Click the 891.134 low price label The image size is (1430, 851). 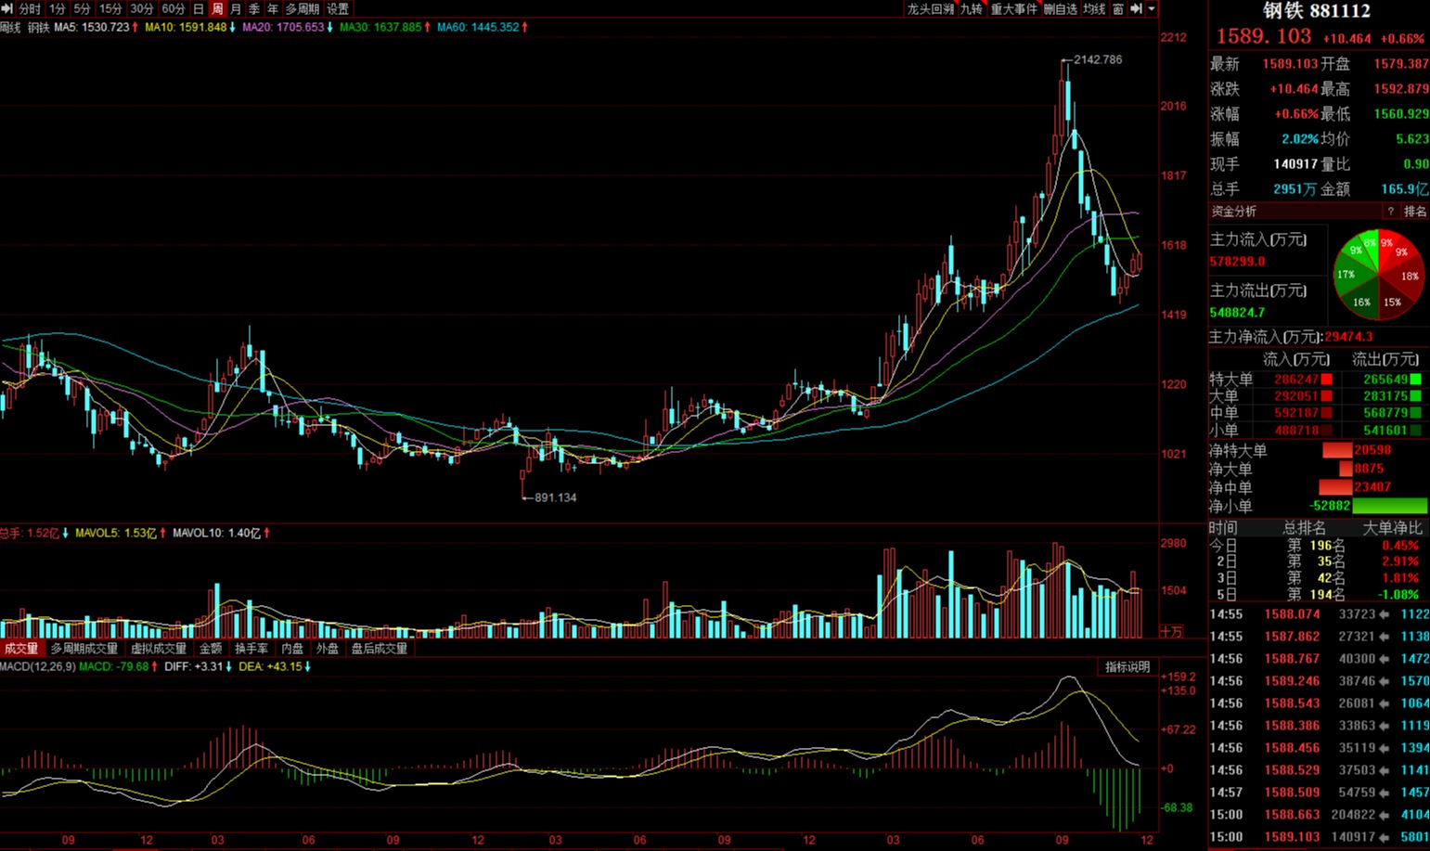[x=556, y=497]
